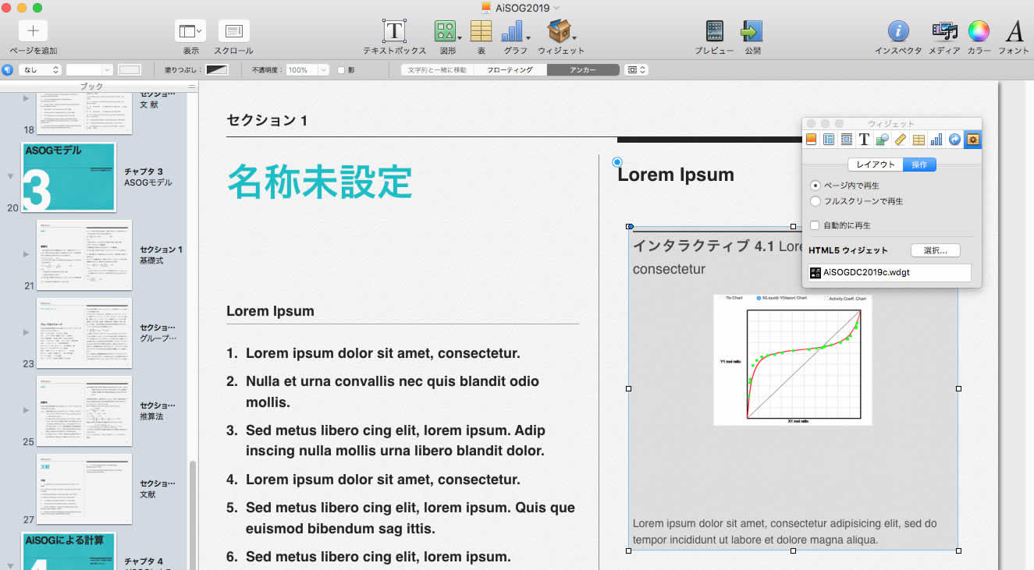The height and width of the screenshot is (570, 1034).
Task: Insert a text box using テキストボックス
Action: point(395,31)
